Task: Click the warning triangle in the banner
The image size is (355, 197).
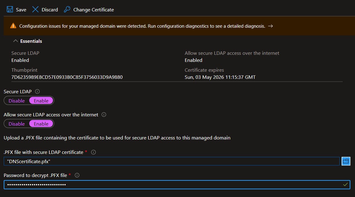Action: (13, 26)
